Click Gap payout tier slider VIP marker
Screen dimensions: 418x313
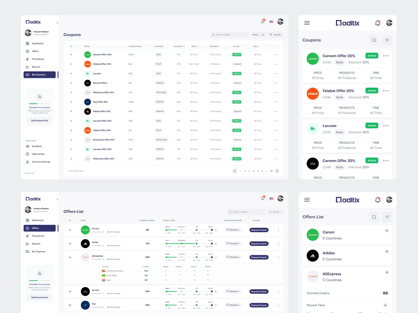(197, 305)
